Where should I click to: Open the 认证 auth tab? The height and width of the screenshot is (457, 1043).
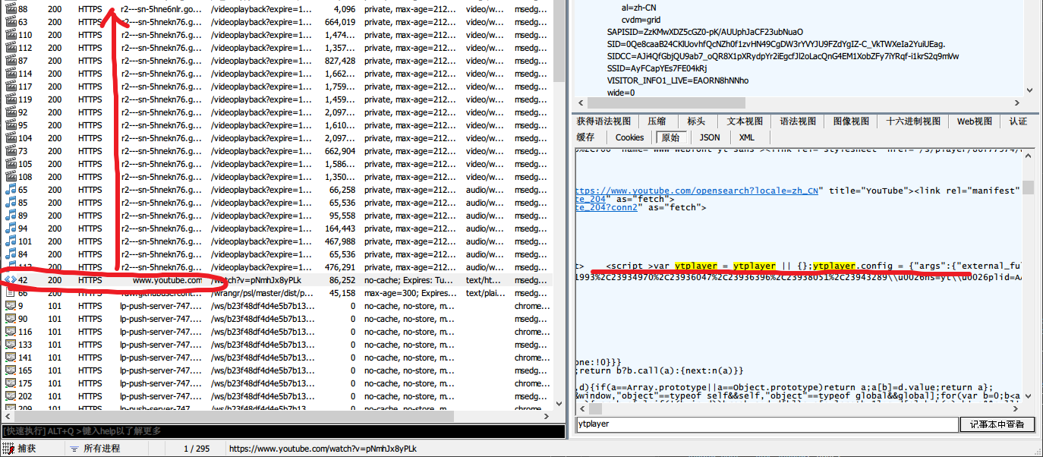[x=1018, y=121]
